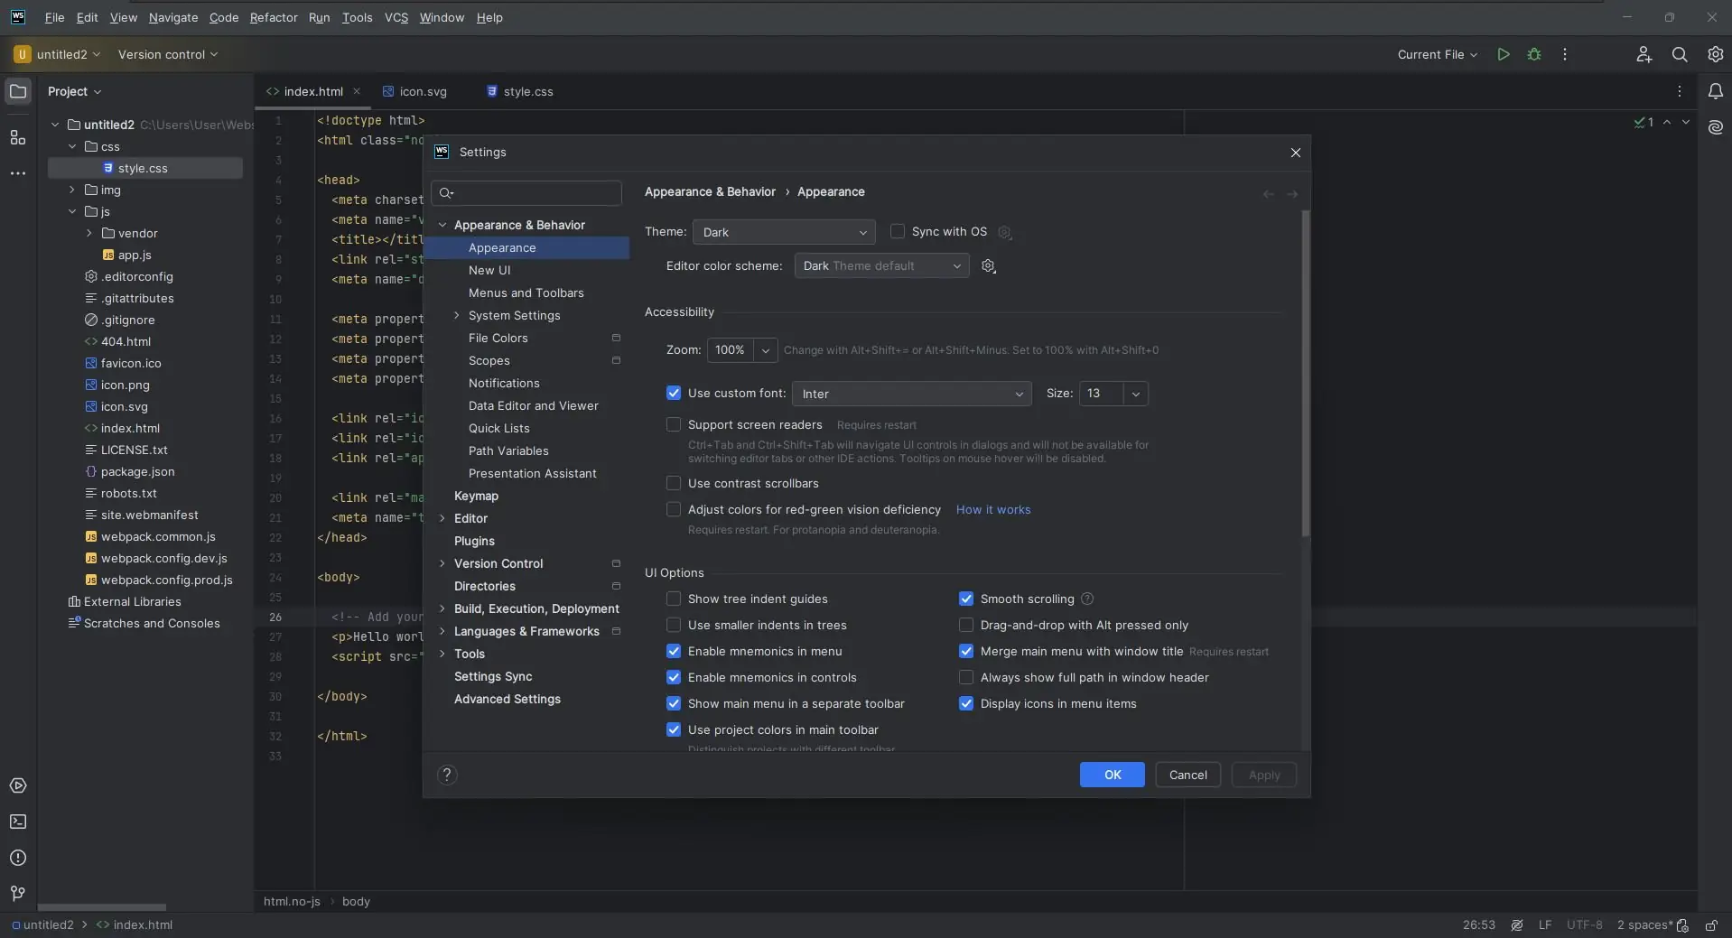Screen dimensions: 1732x938
Task: Open the Problems tool window icon
Action: point(18,858)
